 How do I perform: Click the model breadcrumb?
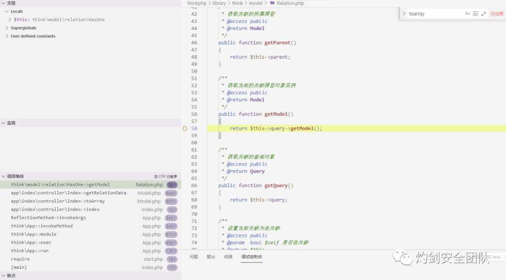[x=256, y=3]
